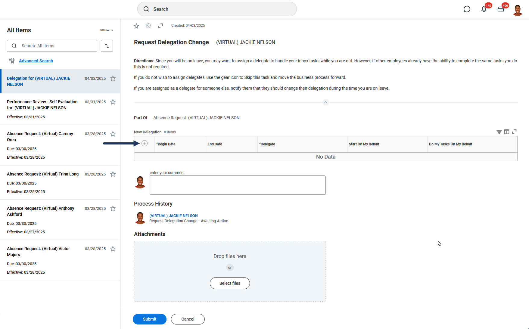Add a new delegation row with plus icon

click(x=145, y=144)
